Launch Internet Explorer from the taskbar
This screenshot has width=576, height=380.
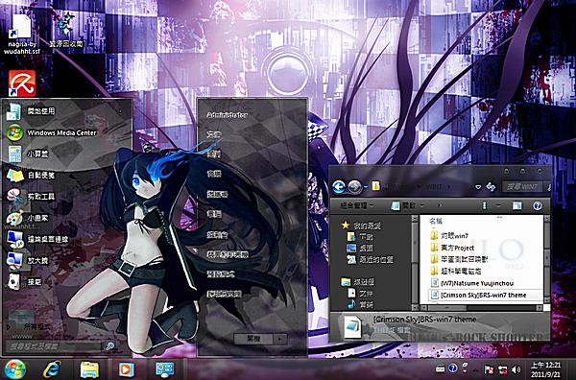click(52, 369)
